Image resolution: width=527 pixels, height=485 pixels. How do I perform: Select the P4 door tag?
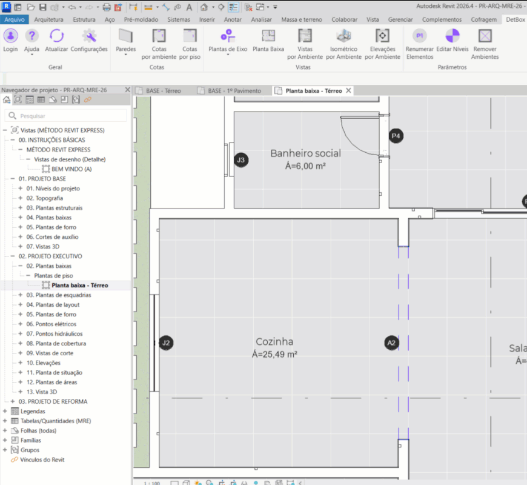point(396,136)
